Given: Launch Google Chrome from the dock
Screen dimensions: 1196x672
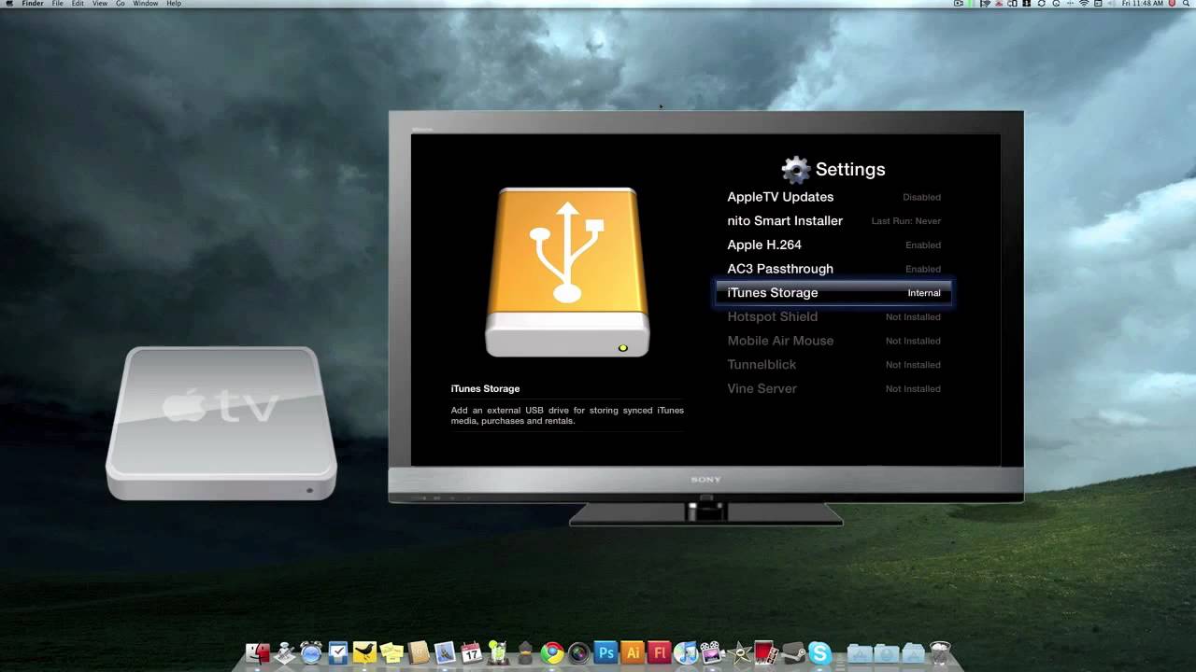Looking at the screenshot, I should [x=552, y=653].
